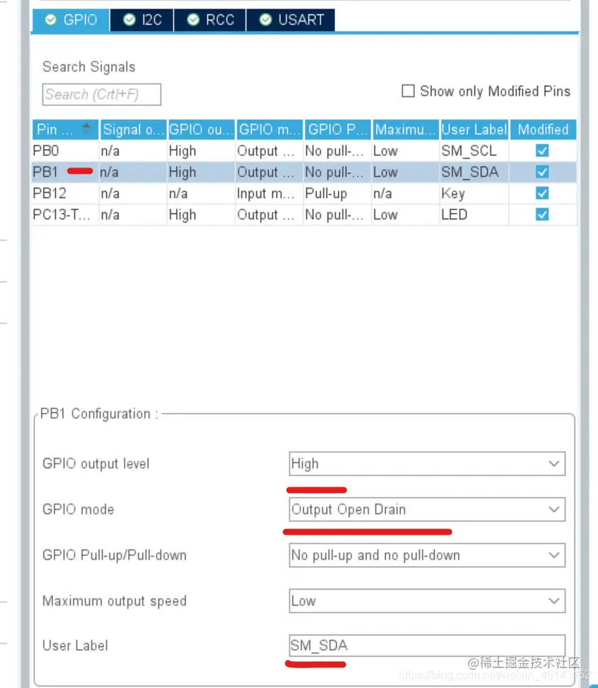Click the User Label field containing SM_SDA
598x688 pixels.
tap(427, 645)
